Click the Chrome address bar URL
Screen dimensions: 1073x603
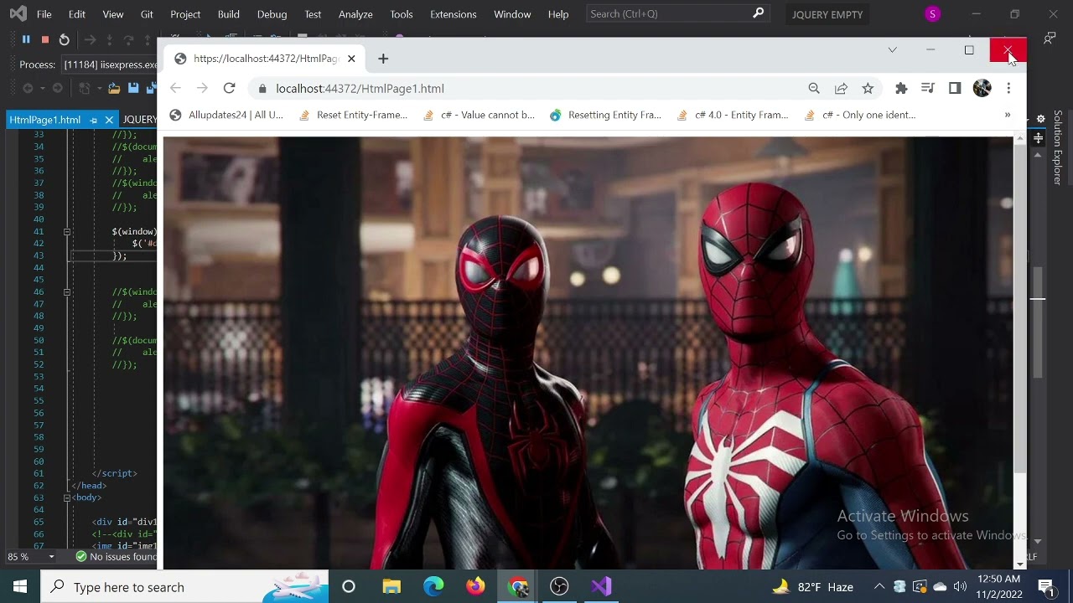360,88
